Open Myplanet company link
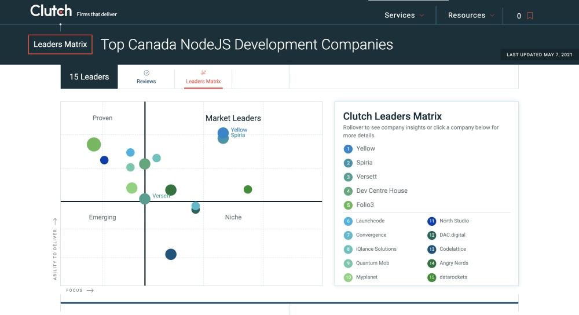579x315 pixels. pos(367,277)
